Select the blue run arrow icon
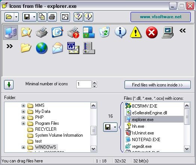196x165 pixels. [57, 32]
